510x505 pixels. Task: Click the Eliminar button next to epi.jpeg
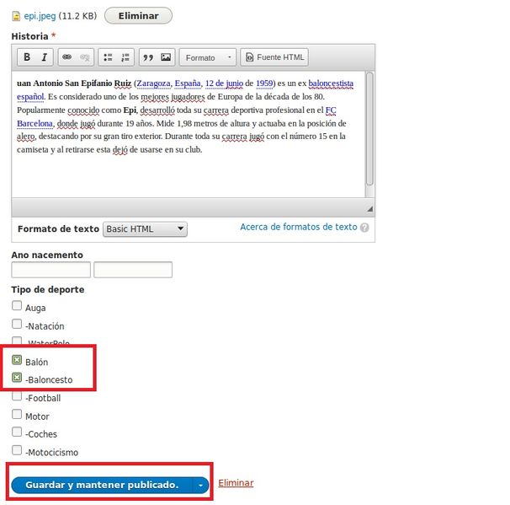pyautogui.click(x=138, y=16)
